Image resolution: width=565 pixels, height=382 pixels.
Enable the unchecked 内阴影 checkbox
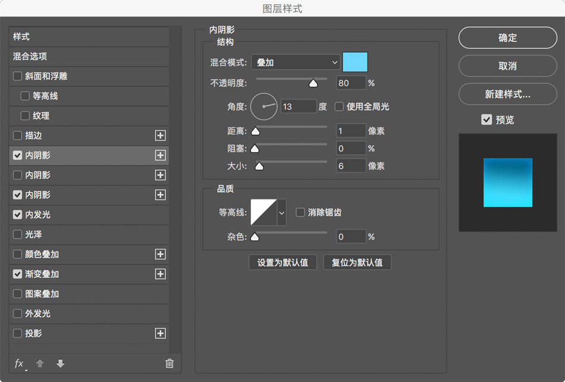pos(17,175)
